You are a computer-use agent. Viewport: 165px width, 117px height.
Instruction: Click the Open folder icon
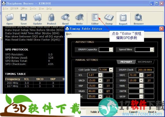(x=10, y=18)
